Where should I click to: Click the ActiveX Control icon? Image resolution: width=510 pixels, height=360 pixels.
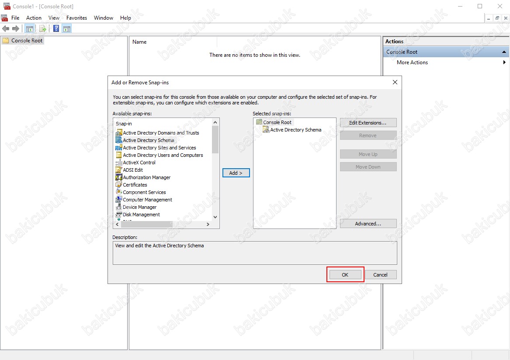tap(119, 163)
